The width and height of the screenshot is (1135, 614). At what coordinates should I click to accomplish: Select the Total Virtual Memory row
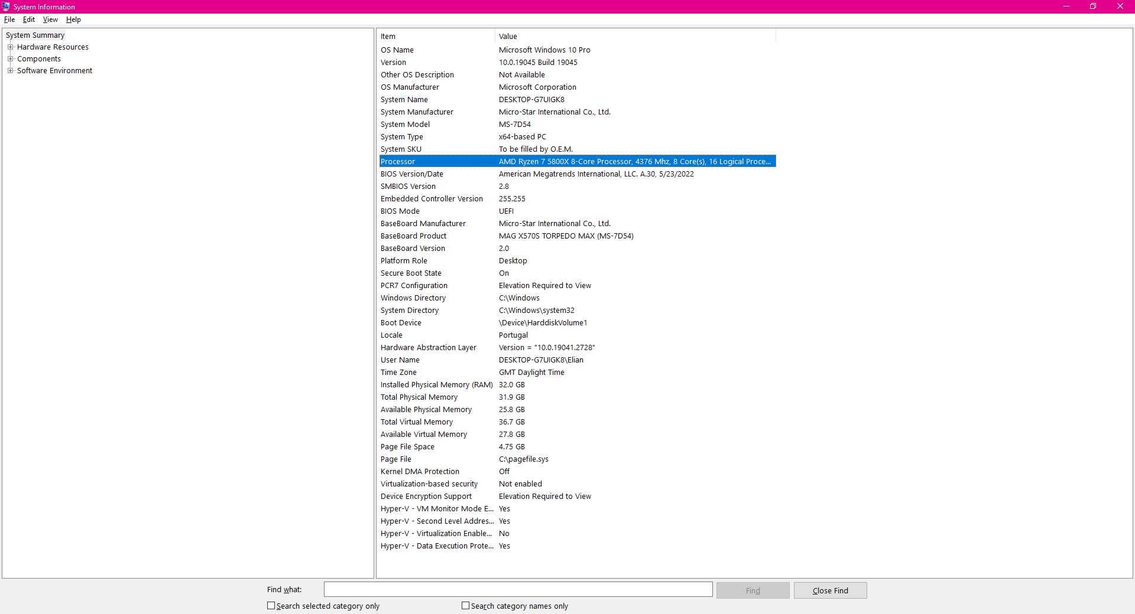pyautogui.click(x=578, y=422)
